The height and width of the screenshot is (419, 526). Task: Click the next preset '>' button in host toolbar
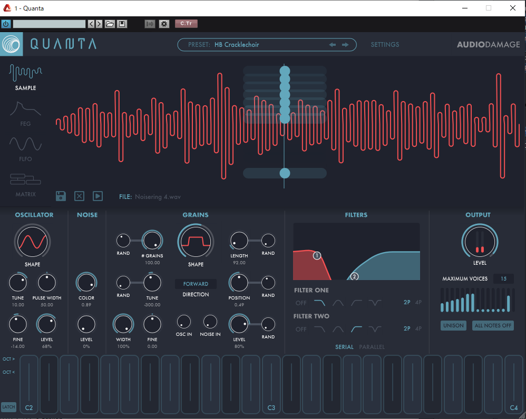(99, 24)
